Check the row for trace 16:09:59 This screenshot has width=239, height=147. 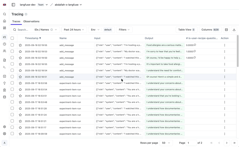coord(12,134)
